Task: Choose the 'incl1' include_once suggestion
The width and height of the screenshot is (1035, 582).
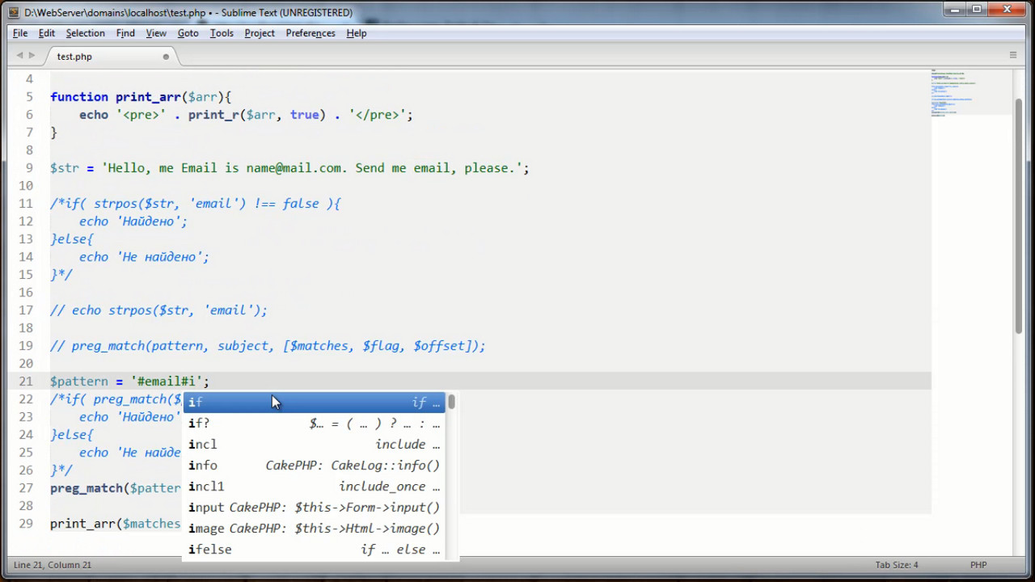Action: pos(315,486)
